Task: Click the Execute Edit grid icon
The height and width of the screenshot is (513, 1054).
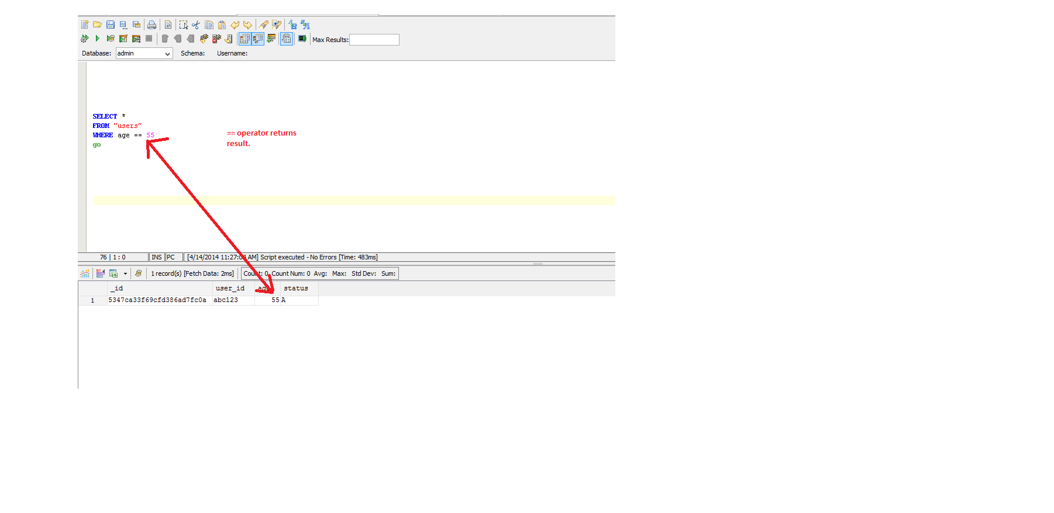Action: click(x=123, y=39)
